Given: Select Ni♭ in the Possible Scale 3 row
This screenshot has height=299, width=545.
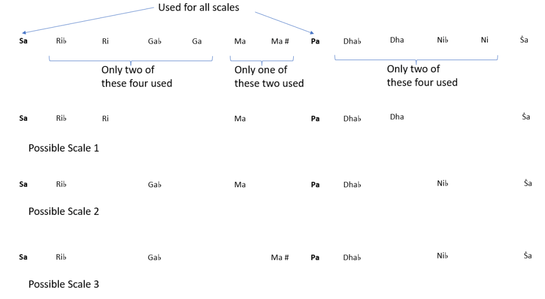Looking at the screenshot, I should (x=442, y=256).
